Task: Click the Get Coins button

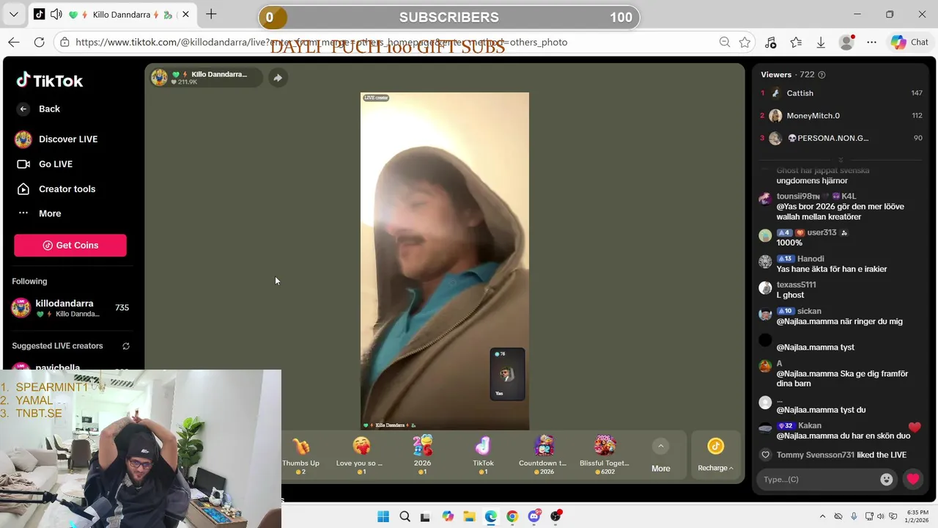Action: [70, 245]
